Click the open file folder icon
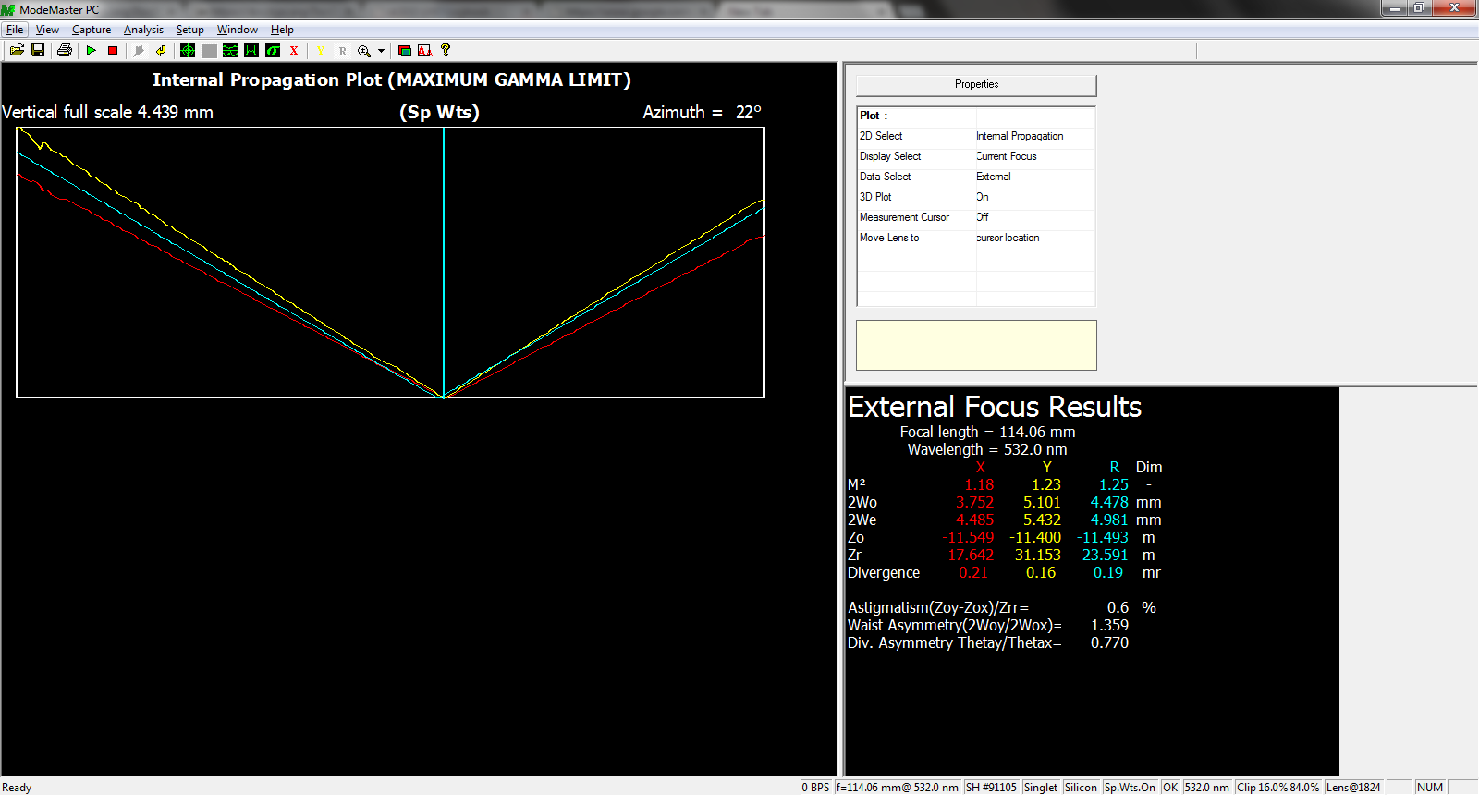1479x795 pixels. pos(17,51)
